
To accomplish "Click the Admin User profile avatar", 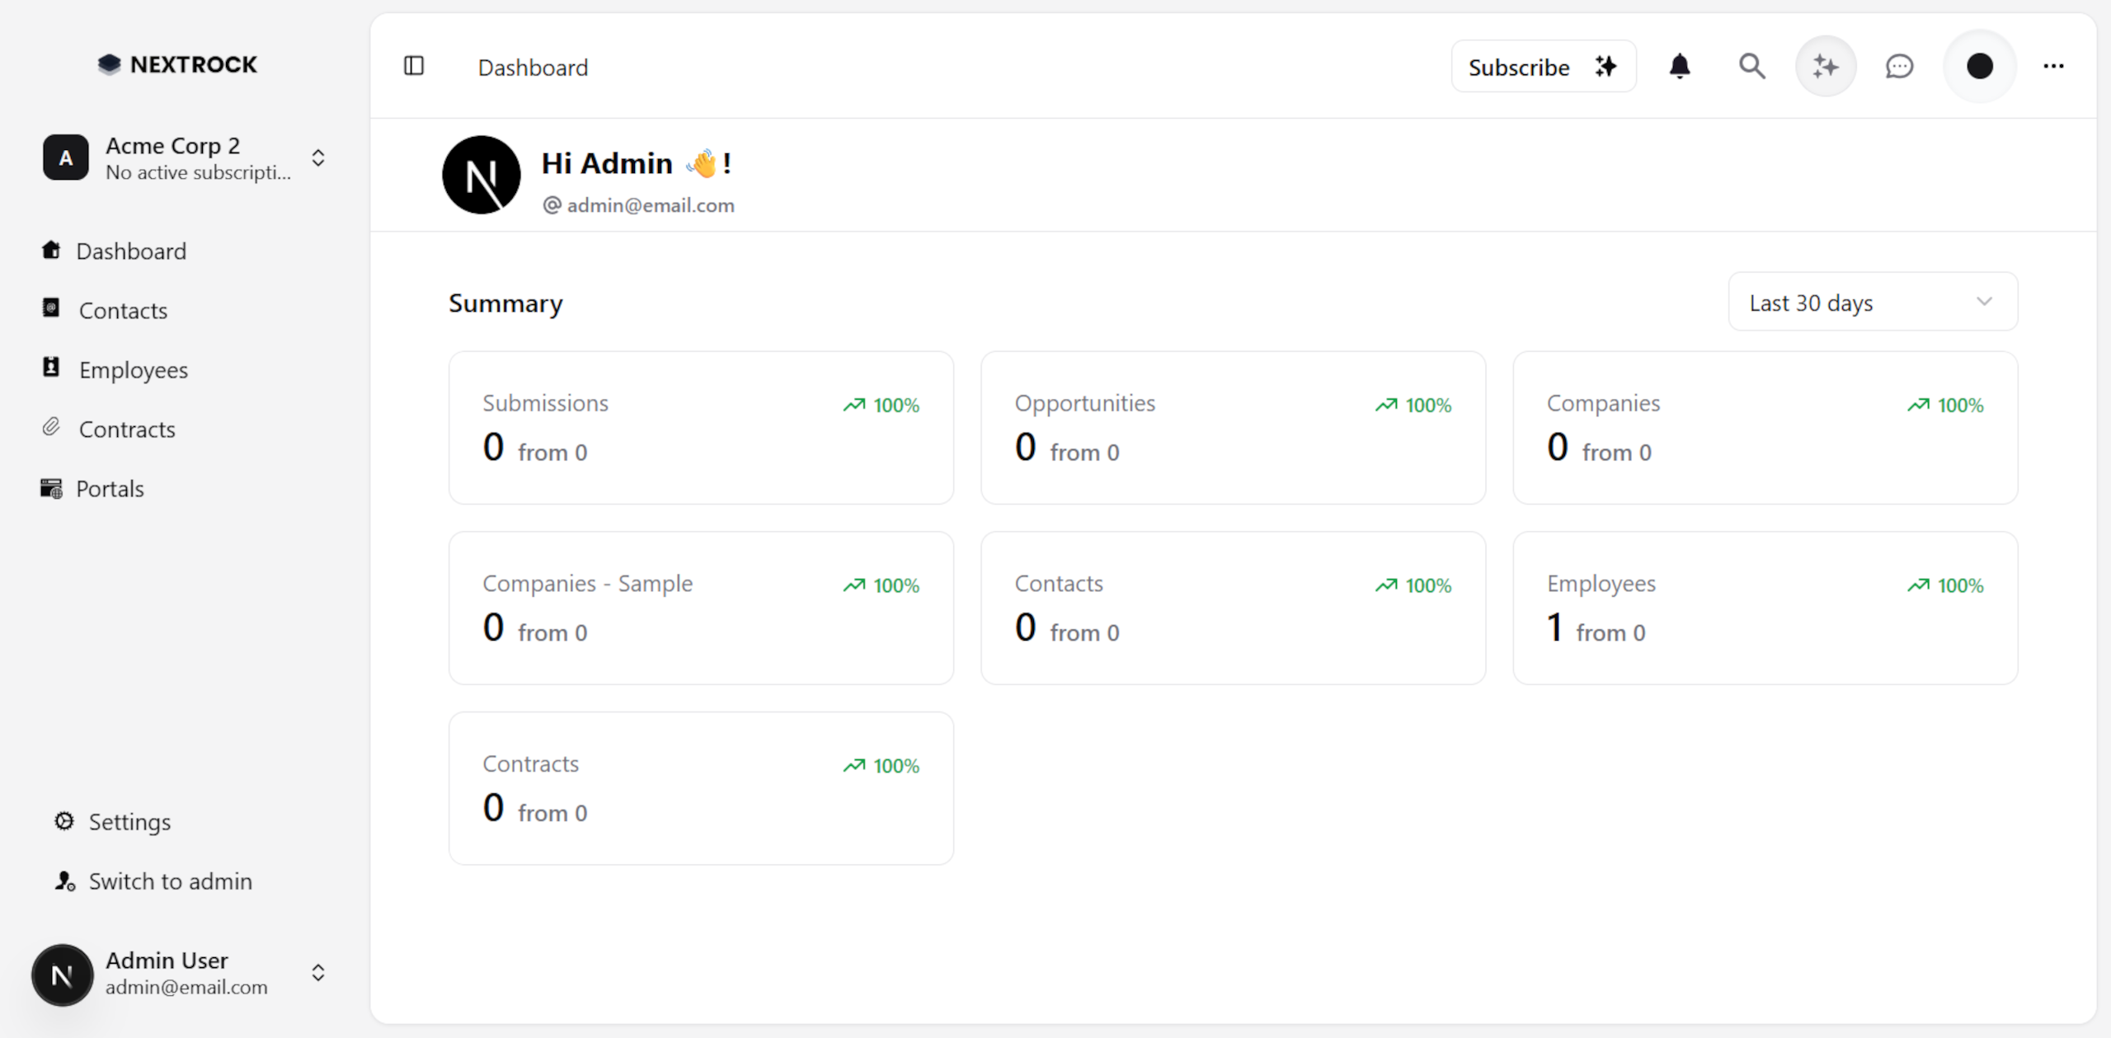I will tap(62, 975).
